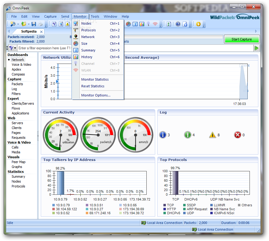Open the Compass dashboard
This screenshot has height=241, width=269.
(x=18, y=74)
